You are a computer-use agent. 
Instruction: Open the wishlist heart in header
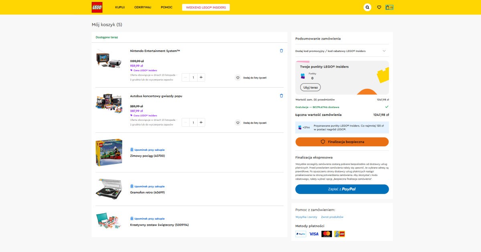(x=379, y=7)
